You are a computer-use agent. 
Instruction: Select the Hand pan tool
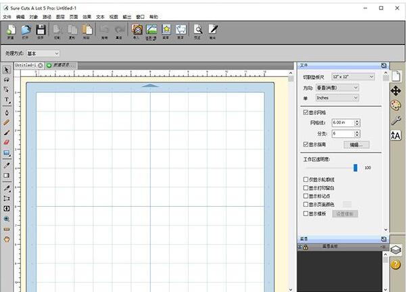[7, 239]
